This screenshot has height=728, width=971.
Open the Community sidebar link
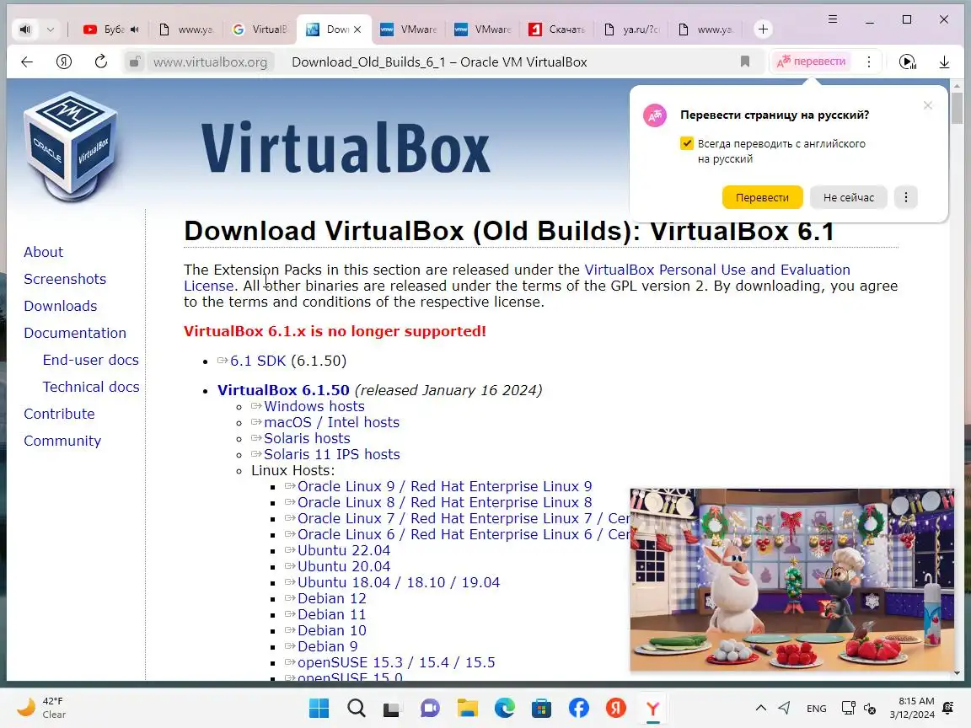[62, 441]
